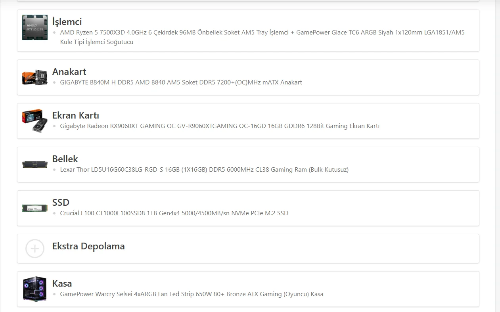Open the Anakart section heading
The height and width of the screenshot is (312, 500).
(69, 72)
